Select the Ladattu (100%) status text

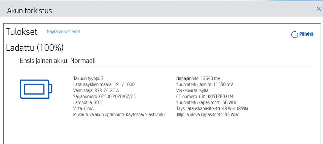35,48
